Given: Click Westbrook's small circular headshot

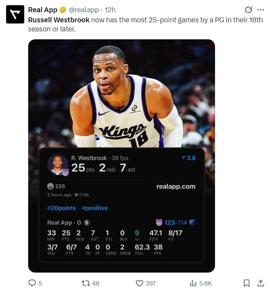Looking at the screenshot, I should 57,164.
